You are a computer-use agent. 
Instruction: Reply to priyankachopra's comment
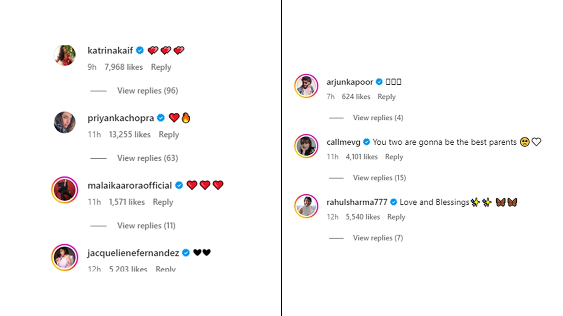coord(169,135)
